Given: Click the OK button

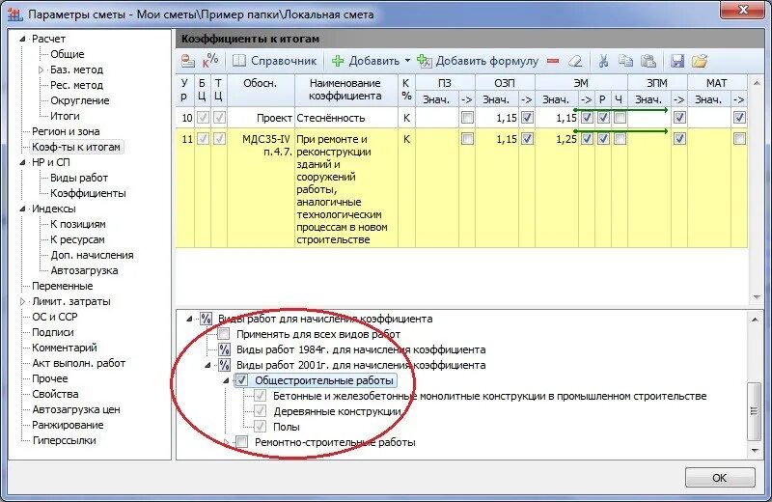Looking at the screenshot, I should pos(719,477).
